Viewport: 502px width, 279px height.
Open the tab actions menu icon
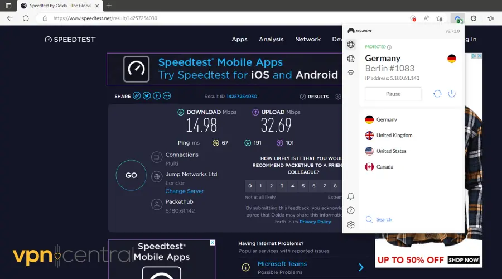8,6
